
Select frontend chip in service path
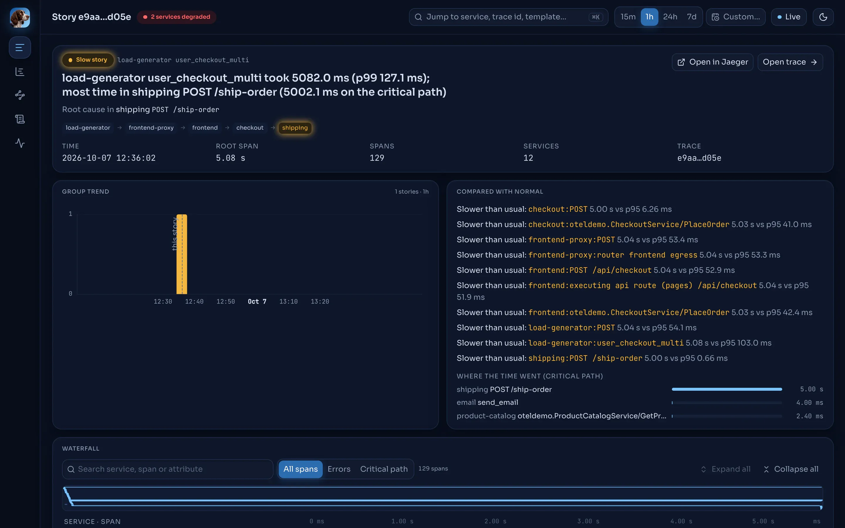205,128
